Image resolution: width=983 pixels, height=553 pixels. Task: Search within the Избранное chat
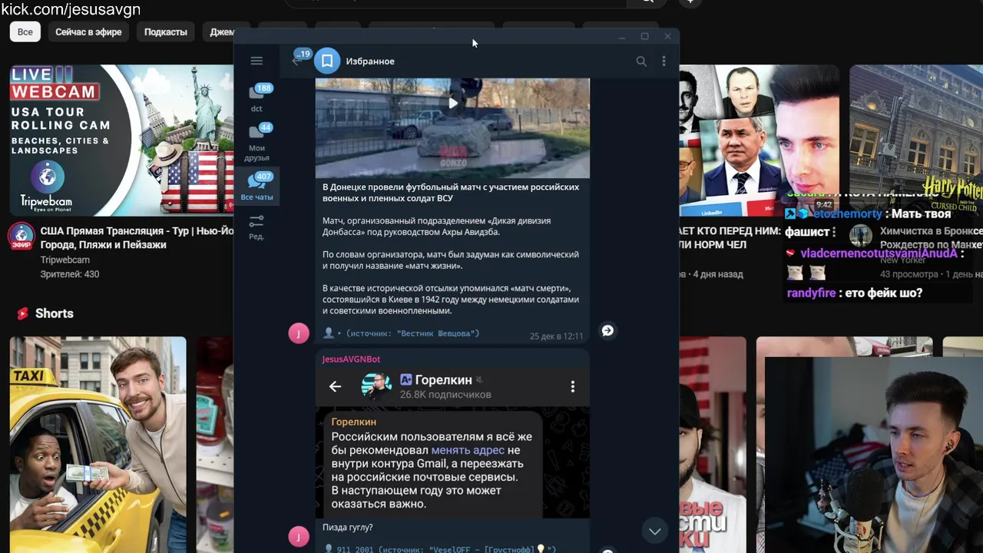(x=641, y=61)
